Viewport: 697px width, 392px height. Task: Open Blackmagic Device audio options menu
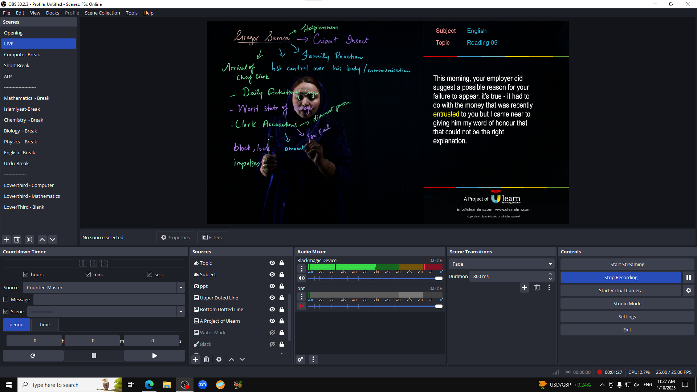[x=302, y=269]
